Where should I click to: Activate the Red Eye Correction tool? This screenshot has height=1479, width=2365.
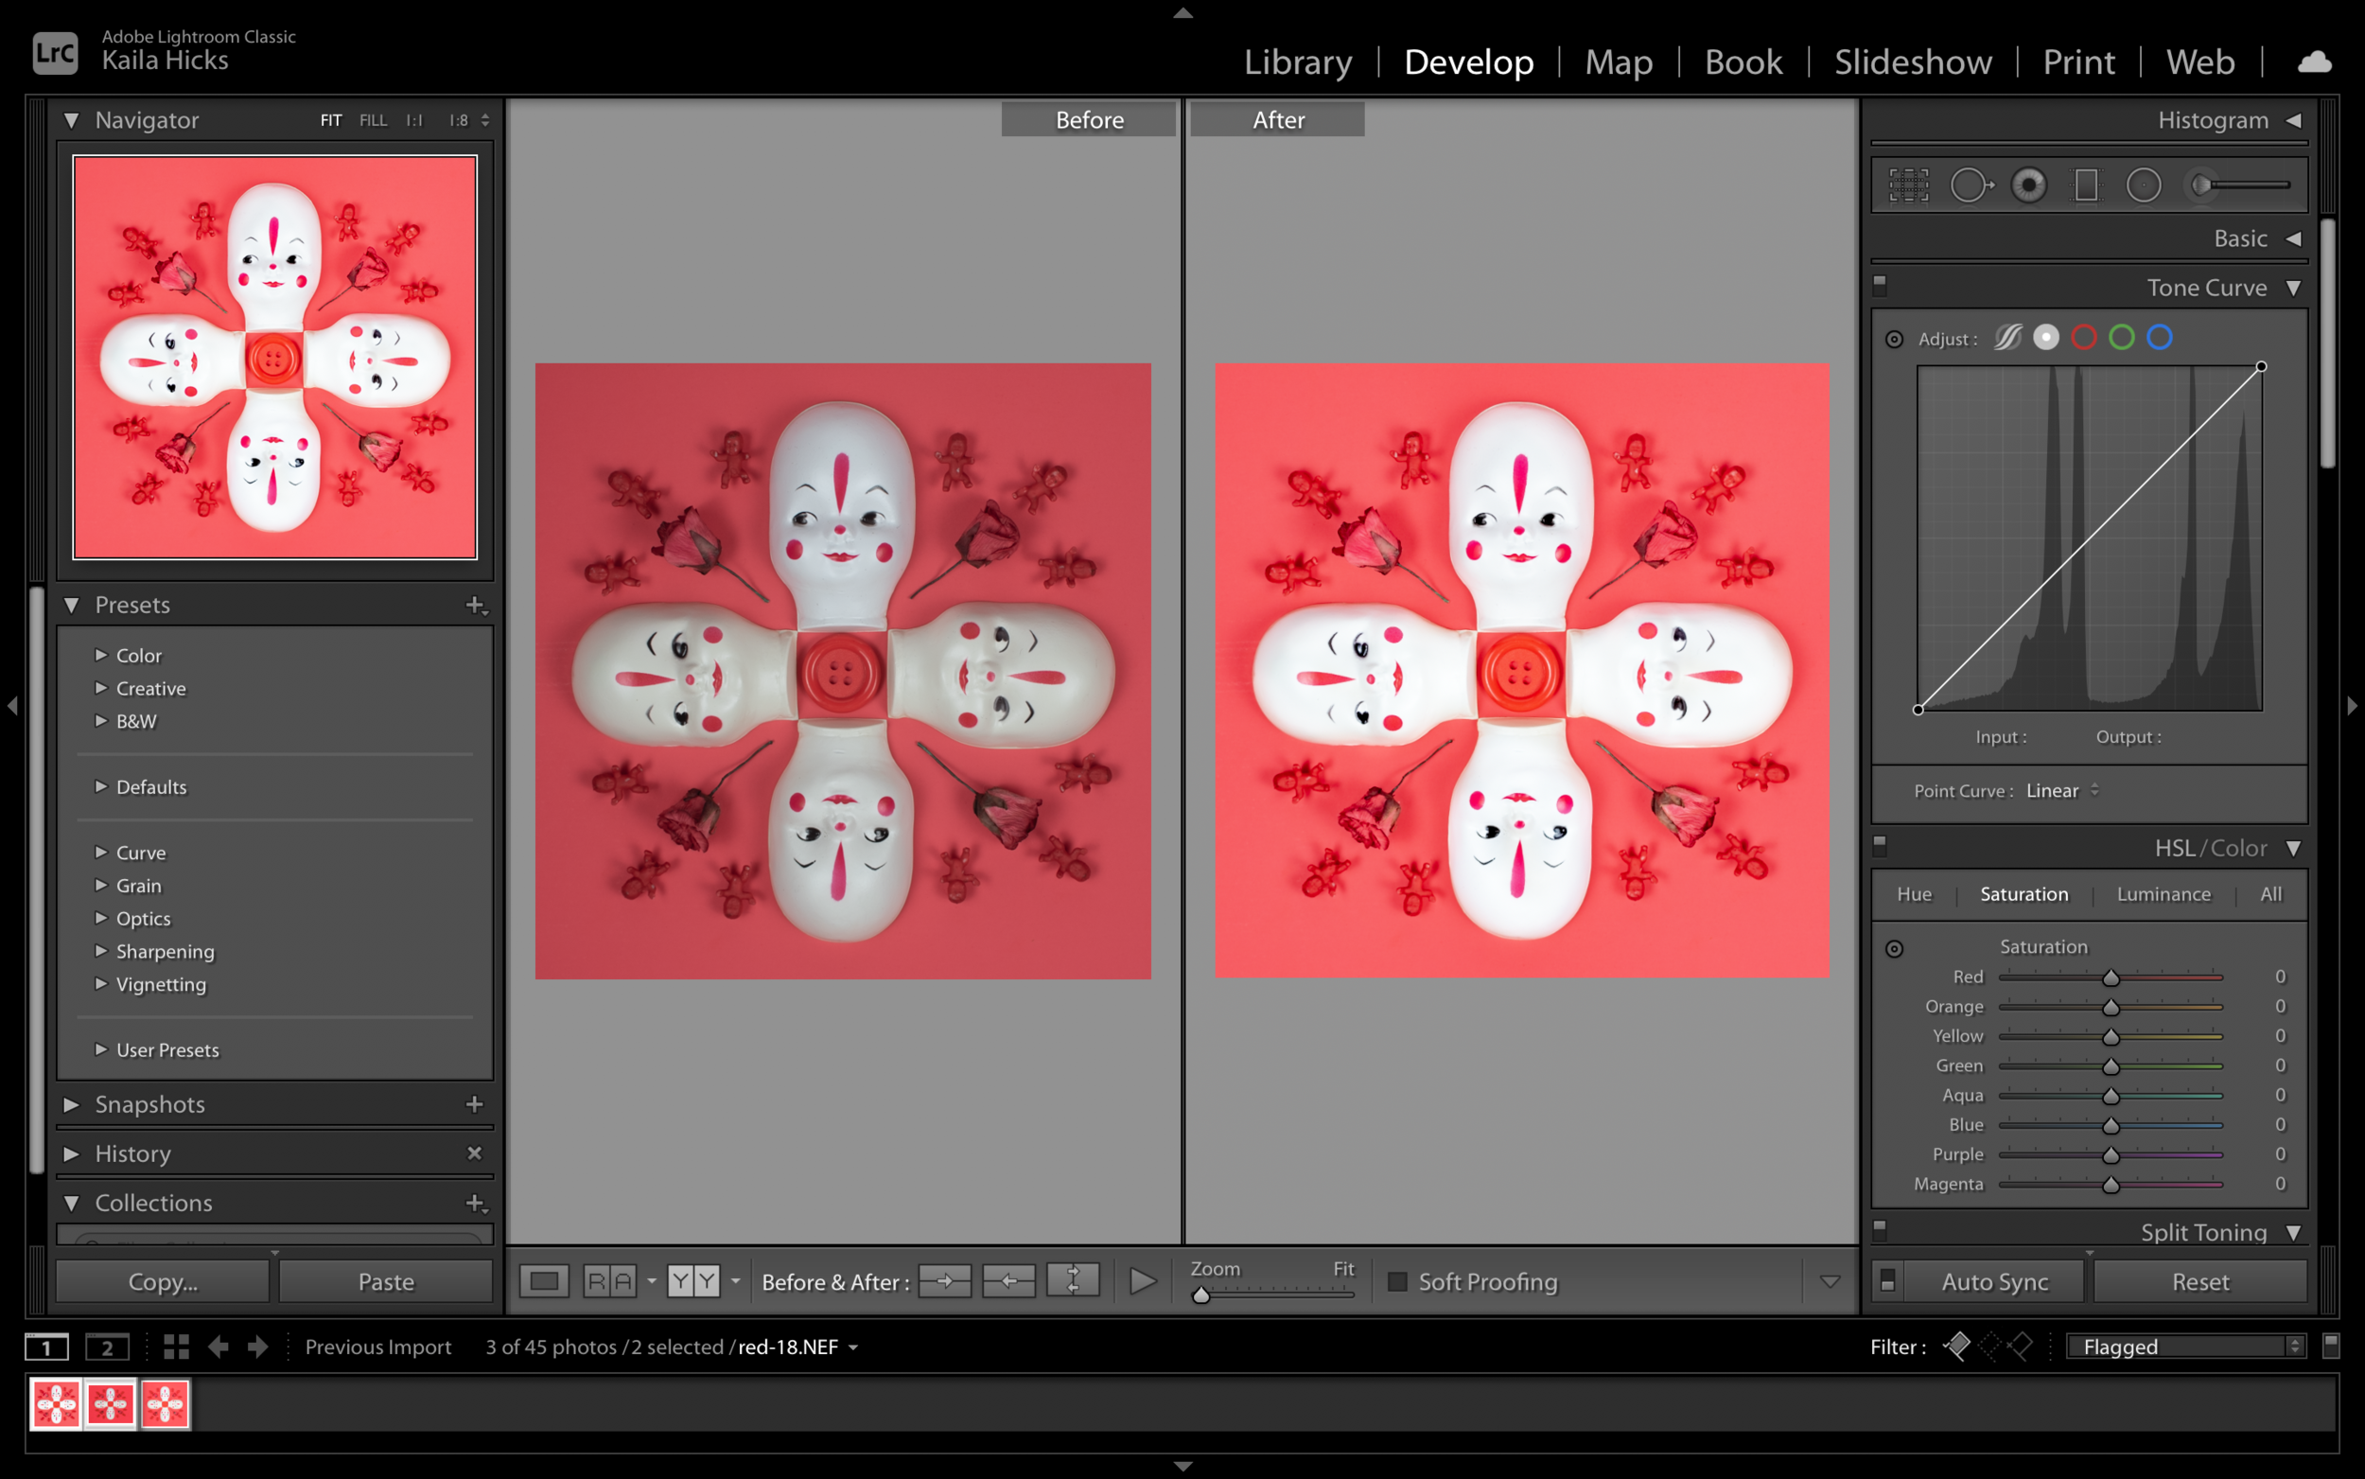pyautogui.click(x=2028, y=185)
